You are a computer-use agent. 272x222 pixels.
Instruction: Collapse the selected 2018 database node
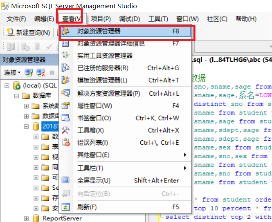(x=26, y=126)
